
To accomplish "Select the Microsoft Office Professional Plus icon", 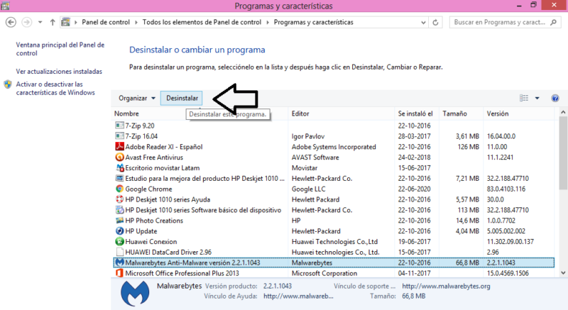I will click(119, 272).
